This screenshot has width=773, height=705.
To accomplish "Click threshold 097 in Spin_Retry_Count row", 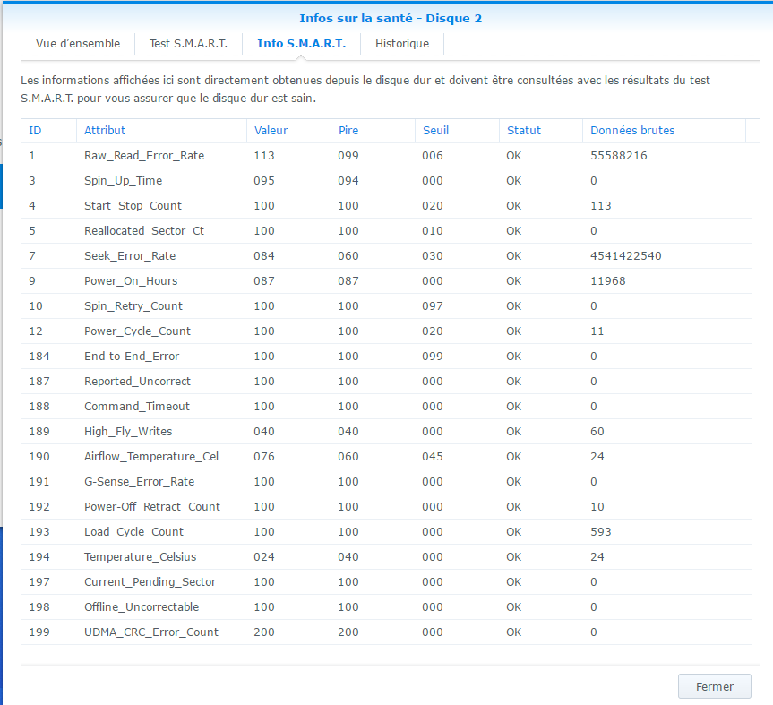I will tap(433, 306).
